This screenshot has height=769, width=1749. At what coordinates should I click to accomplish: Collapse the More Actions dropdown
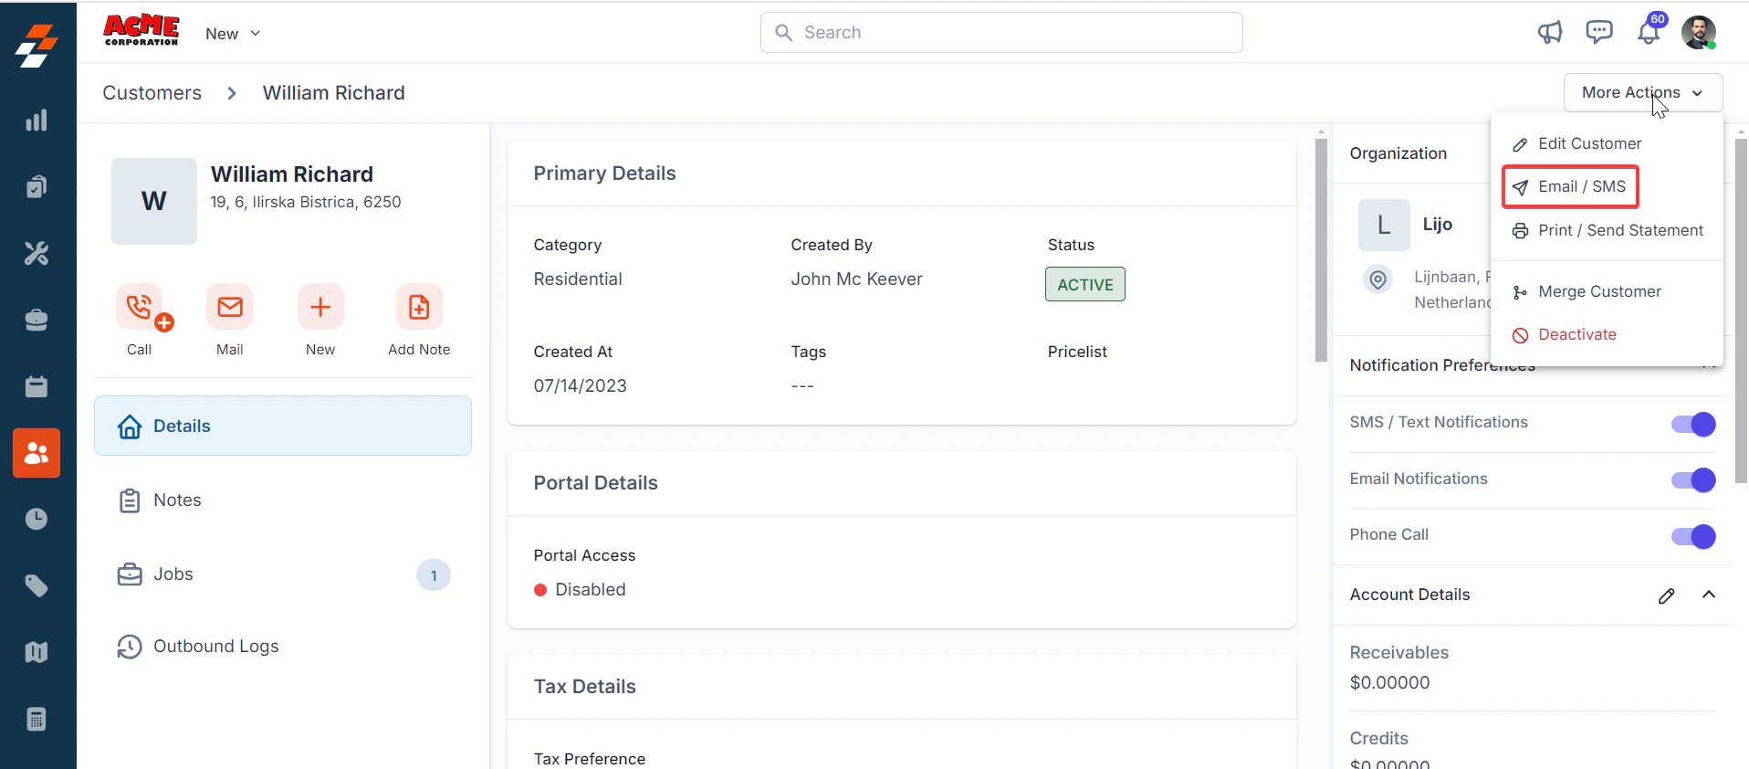[1643, 92]
